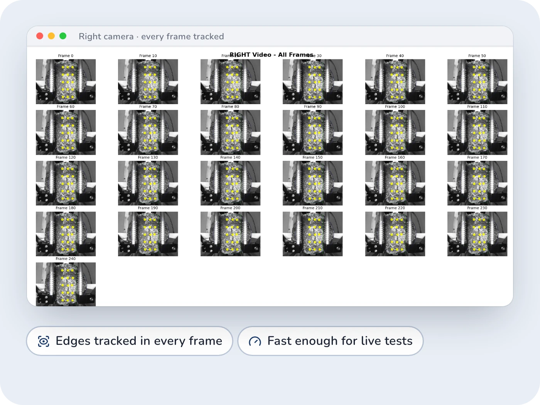Select the Frame 230 thumbnail
The image size is (540, 405).
(478, 234)
